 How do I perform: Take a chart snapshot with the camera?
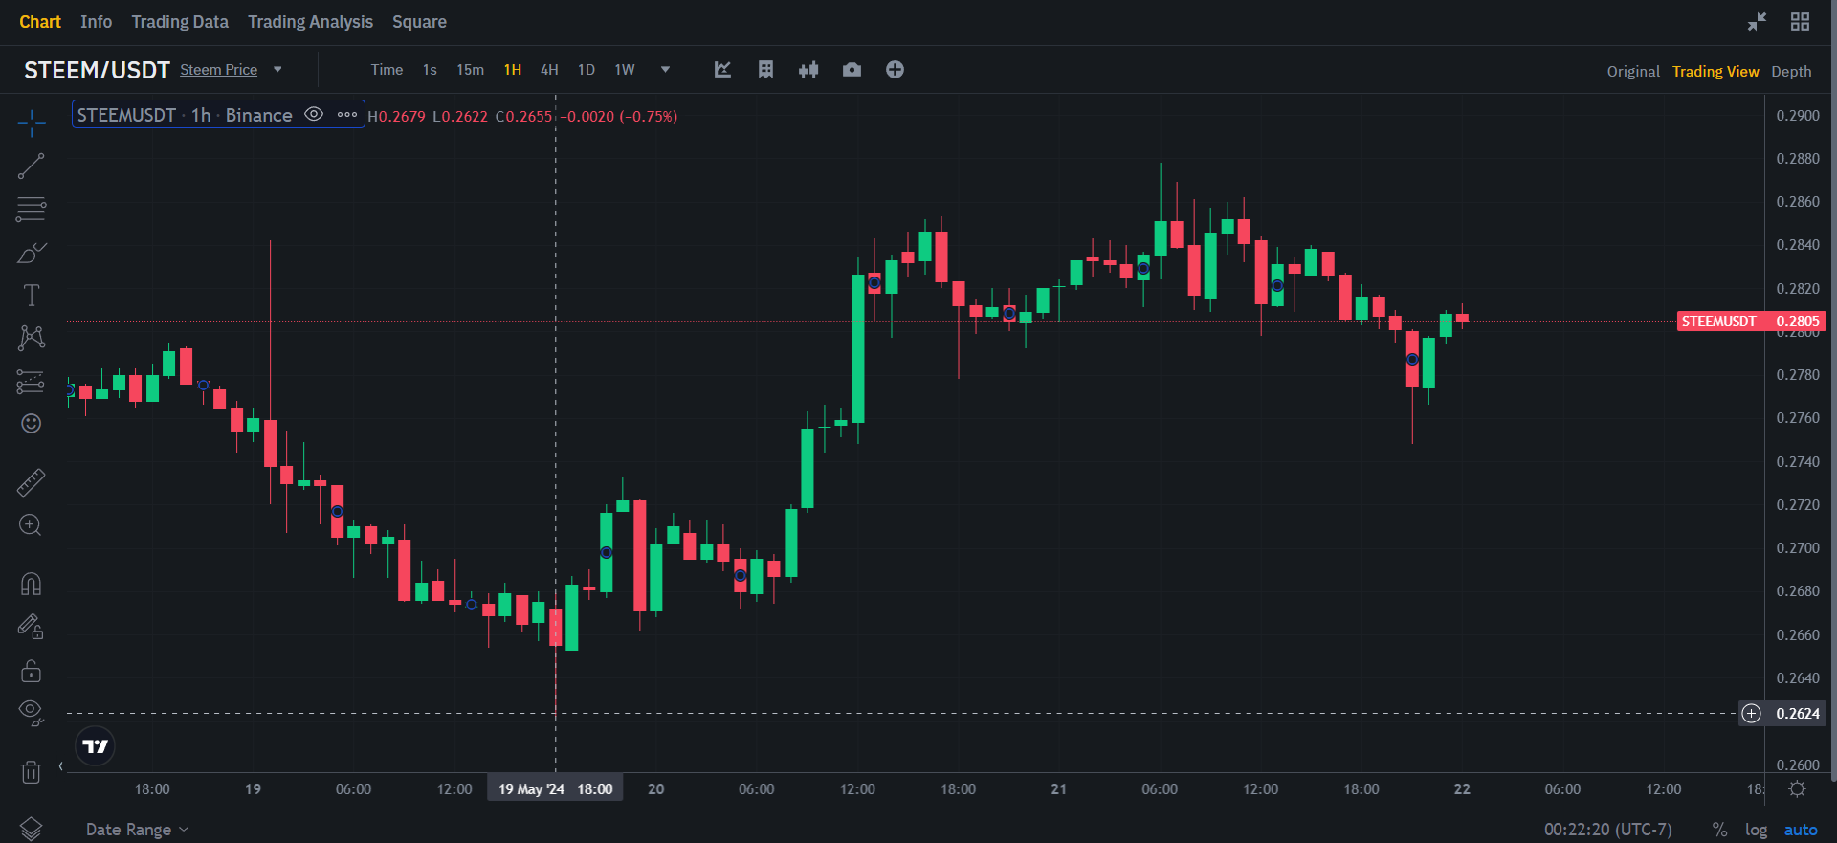(x=852, y=70)
